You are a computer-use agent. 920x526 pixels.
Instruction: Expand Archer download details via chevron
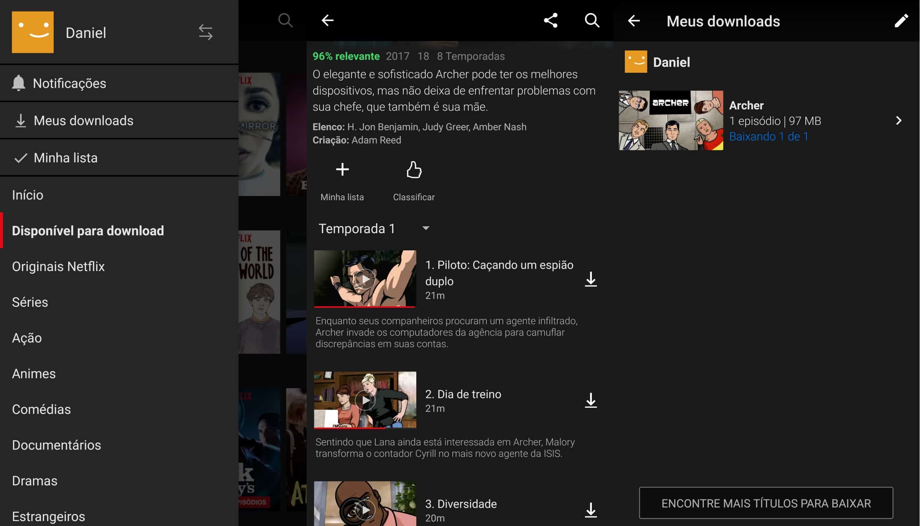point(899,121)
